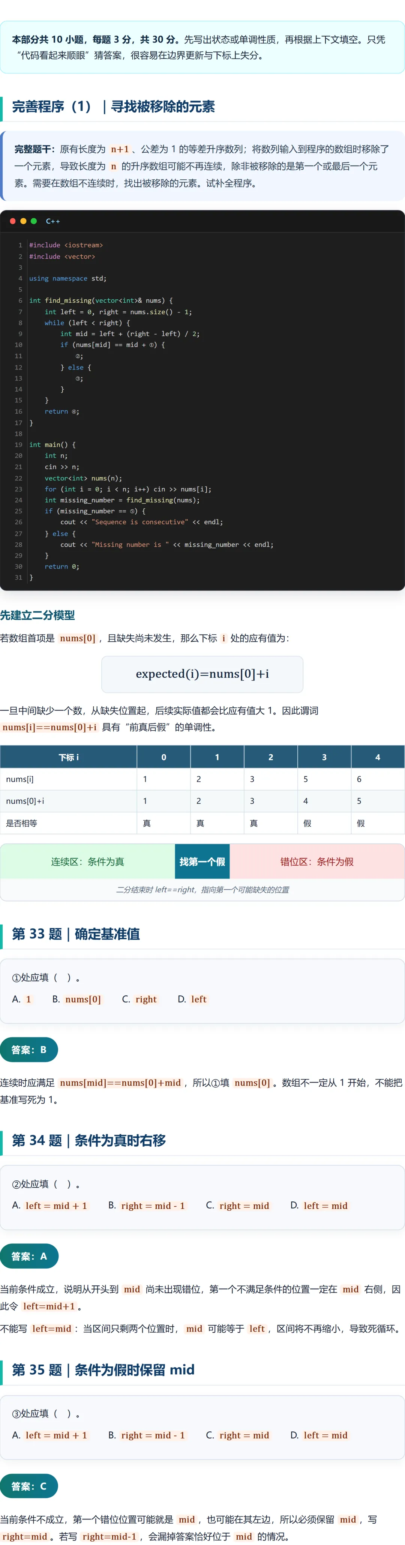405x1545 pixels.
Task: Click the 答案：A badge
Action: (29, 1256)
